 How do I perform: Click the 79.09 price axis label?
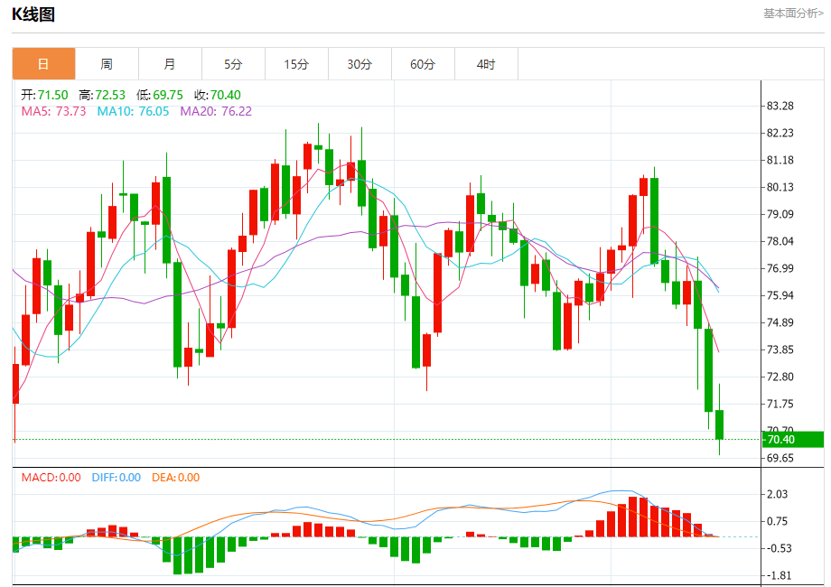pyautogui.click(x=780, y=214)
